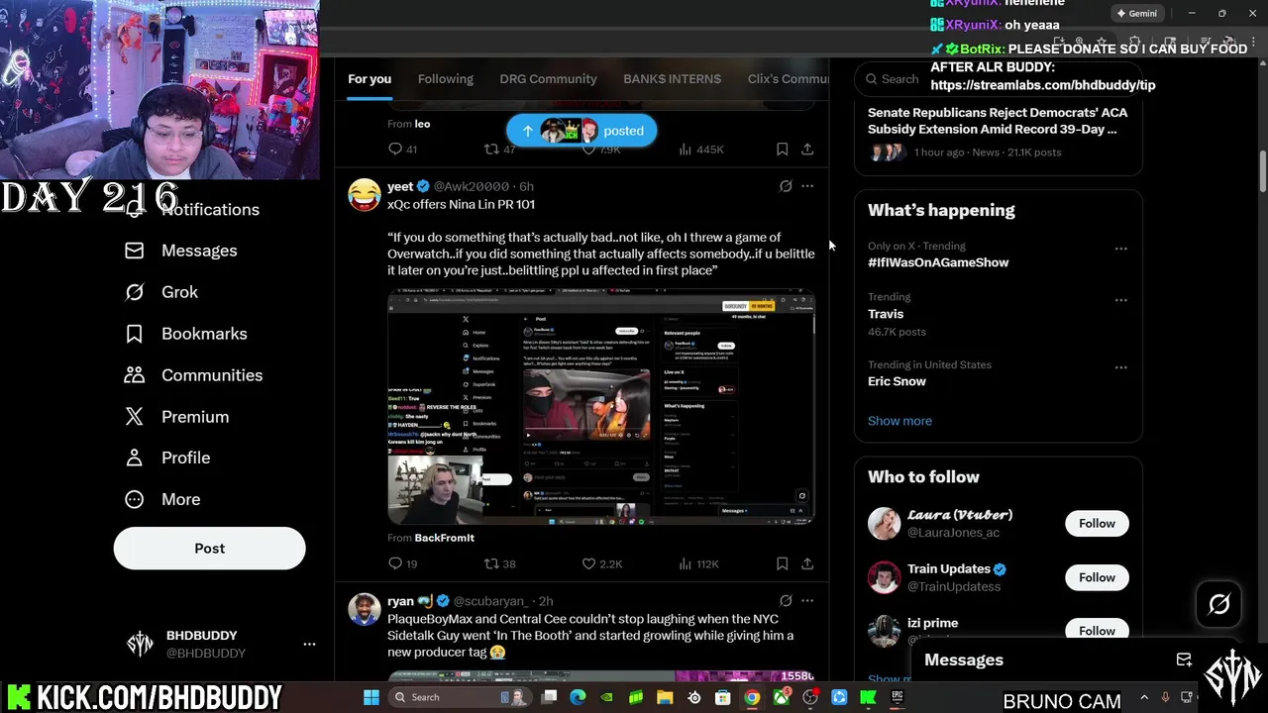Open the Notifications sidebar item

[210, 209]
